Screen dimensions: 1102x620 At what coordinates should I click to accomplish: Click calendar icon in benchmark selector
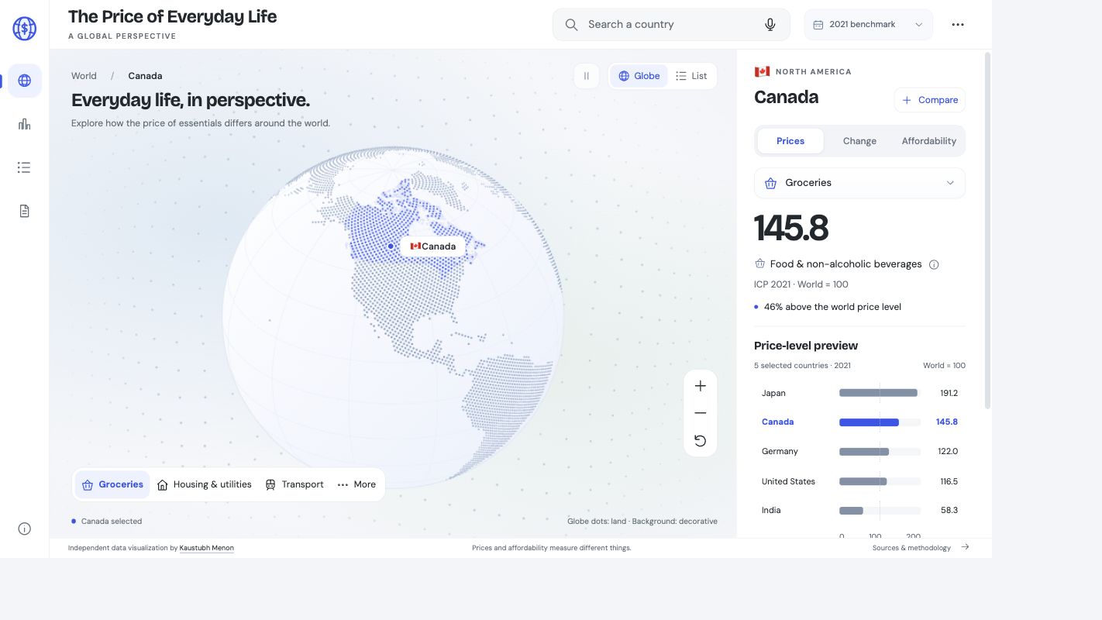click(818, 25)
